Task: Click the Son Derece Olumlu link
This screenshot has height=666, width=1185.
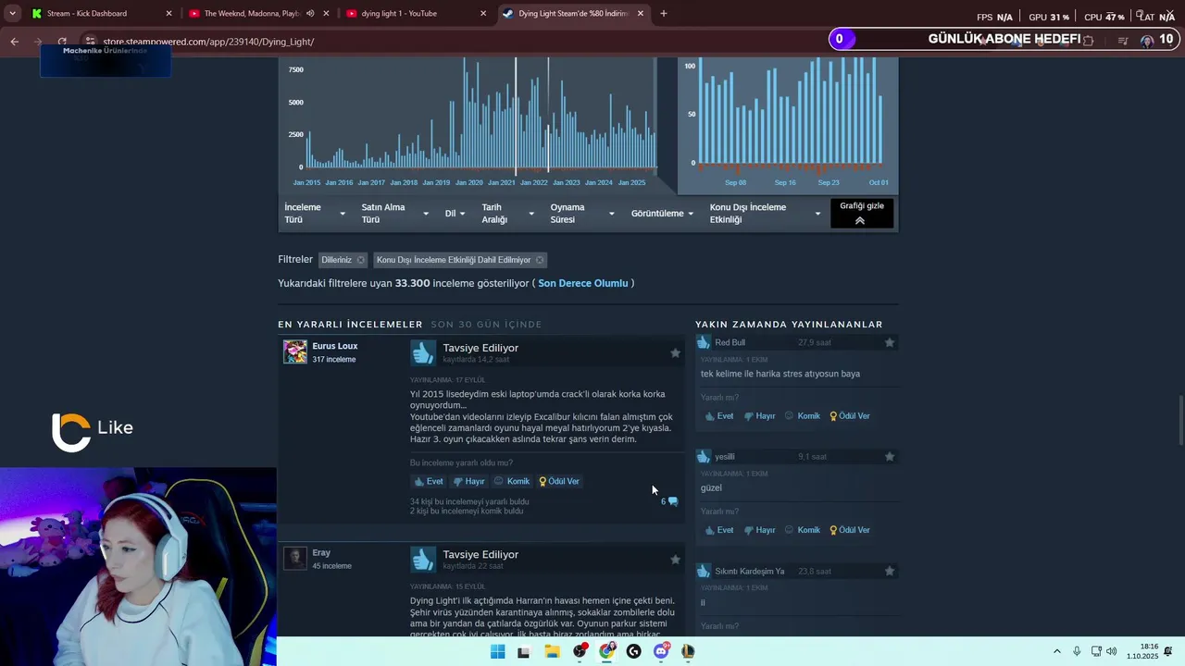Action: (x=583, y=283)
